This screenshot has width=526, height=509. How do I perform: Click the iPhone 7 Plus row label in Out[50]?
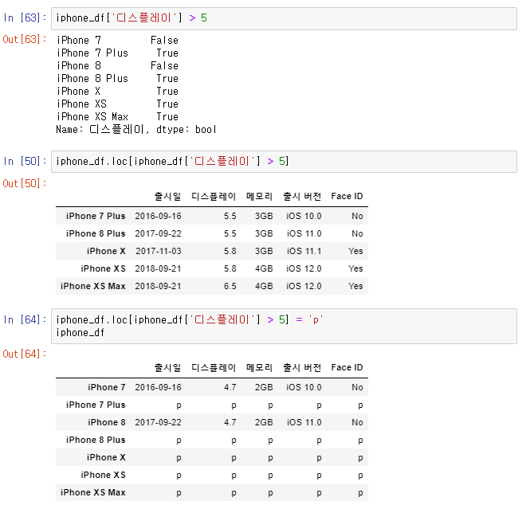(96, 216)
